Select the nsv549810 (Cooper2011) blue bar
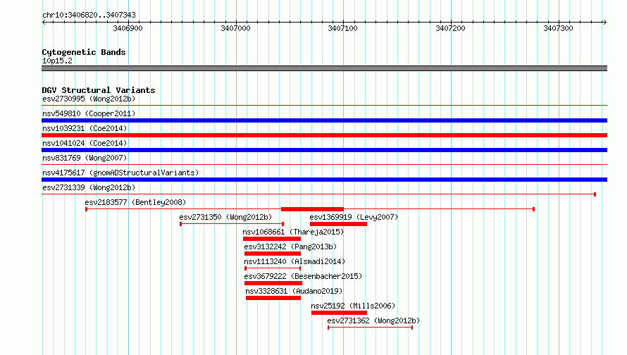The height and width of the screenshot is (355, 627). click(324, 120)
